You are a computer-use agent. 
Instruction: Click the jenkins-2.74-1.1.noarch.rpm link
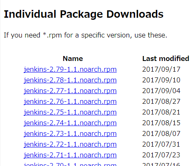[x=70, y=123]
